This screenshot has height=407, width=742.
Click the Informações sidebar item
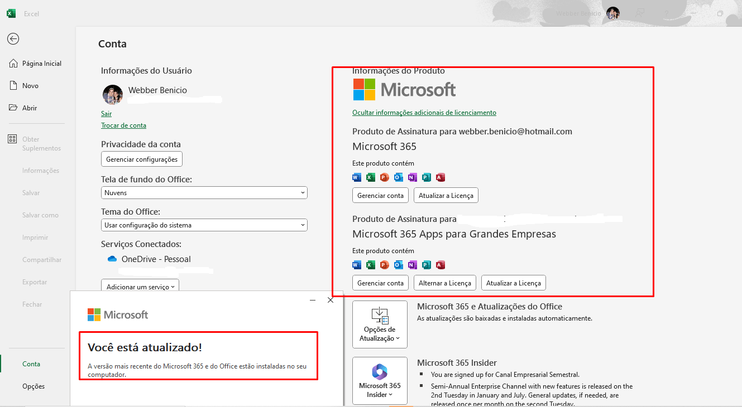coord(41,171)
